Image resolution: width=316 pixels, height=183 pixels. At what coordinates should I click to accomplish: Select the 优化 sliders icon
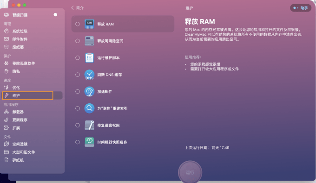click(x=7, y=87)
